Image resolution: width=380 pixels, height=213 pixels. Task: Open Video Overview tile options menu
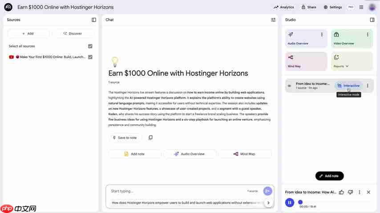tap(368, 35)
